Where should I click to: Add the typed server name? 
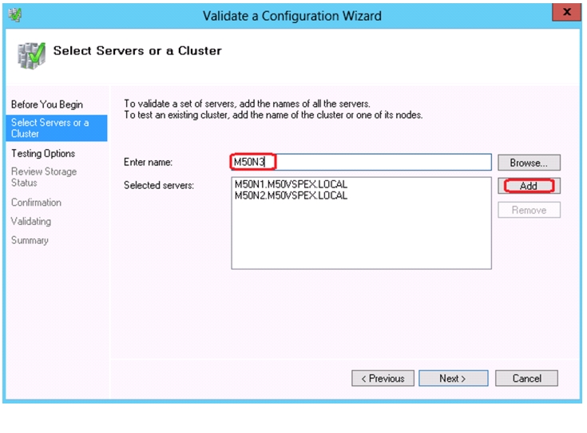click(x=529, y=186)
